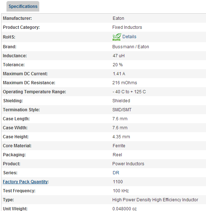Click the Shielded value text
This screenshot has width=206, height=211.
[x=121, y=101]
